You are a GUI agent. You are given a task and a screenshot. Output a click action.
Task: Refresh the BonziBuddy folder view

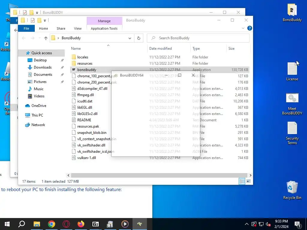point(139,38)
